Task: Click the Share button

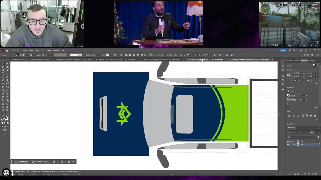Action: point(283,50)
